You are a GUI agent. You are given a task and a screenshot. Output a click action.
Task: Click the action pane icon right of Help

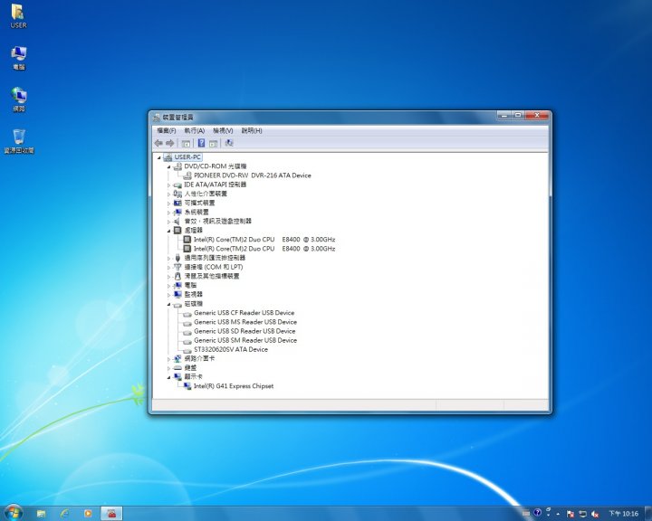[214, 143]
